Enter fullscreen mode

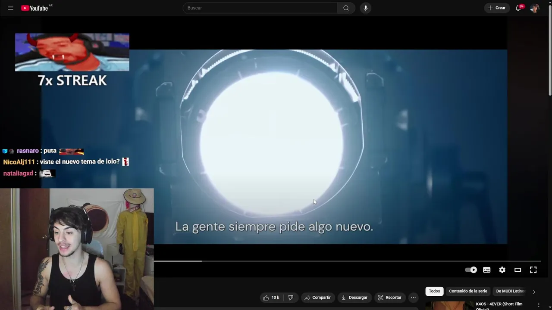tap(533, 270)
